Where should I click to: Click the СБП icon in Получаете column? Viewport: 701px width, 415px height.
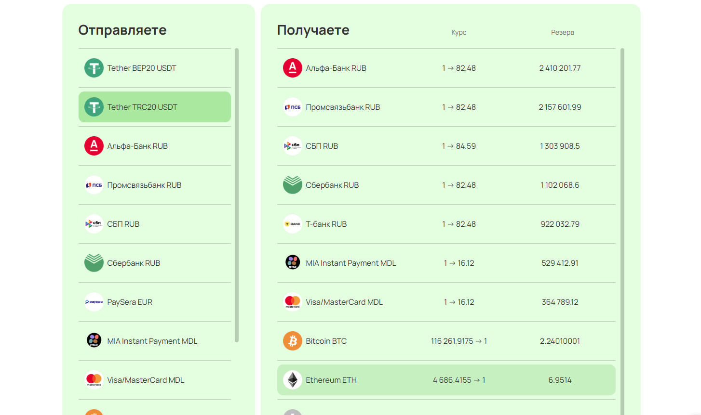point(292,146)
